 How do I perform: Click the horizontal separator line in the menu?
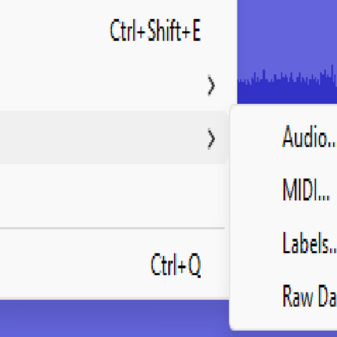(x=111, y=228)
